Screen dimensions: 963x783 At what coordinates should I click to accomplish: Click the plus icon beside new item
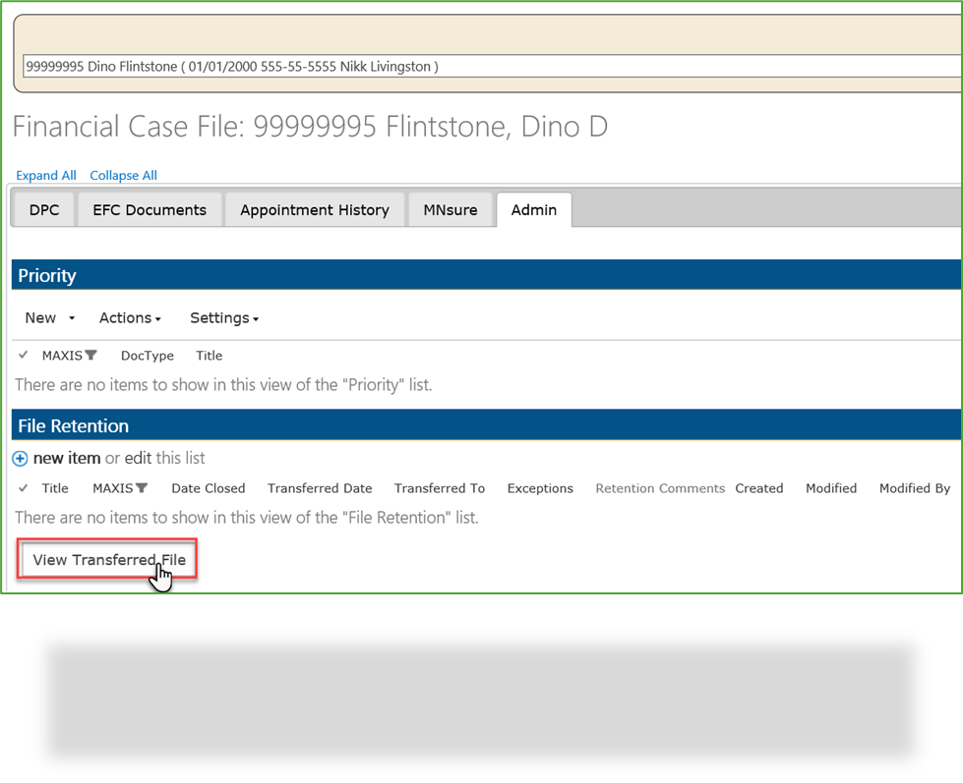(x=22, y=458)
